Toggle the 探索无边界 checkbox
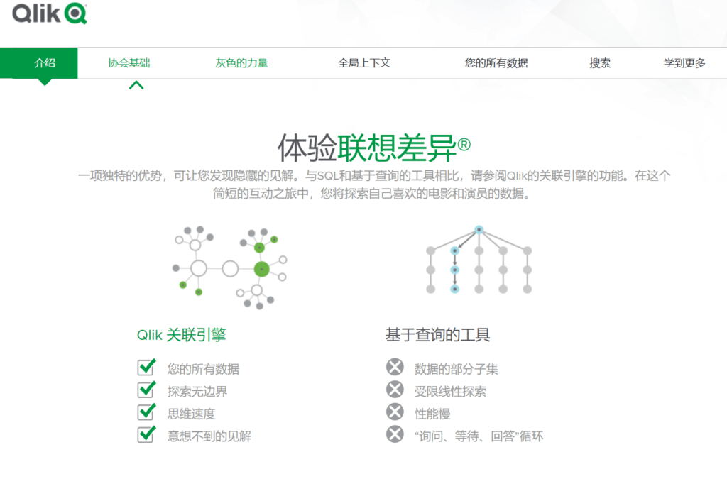727x496 pixels. (x=146, y=390)
